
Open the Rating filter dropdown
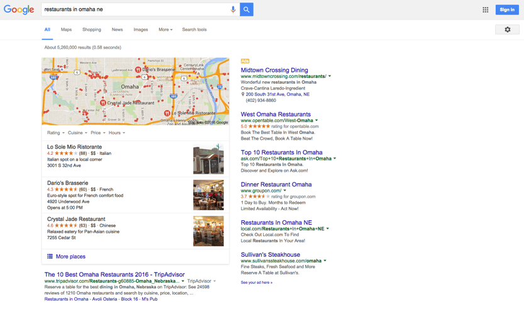(56, 133)
